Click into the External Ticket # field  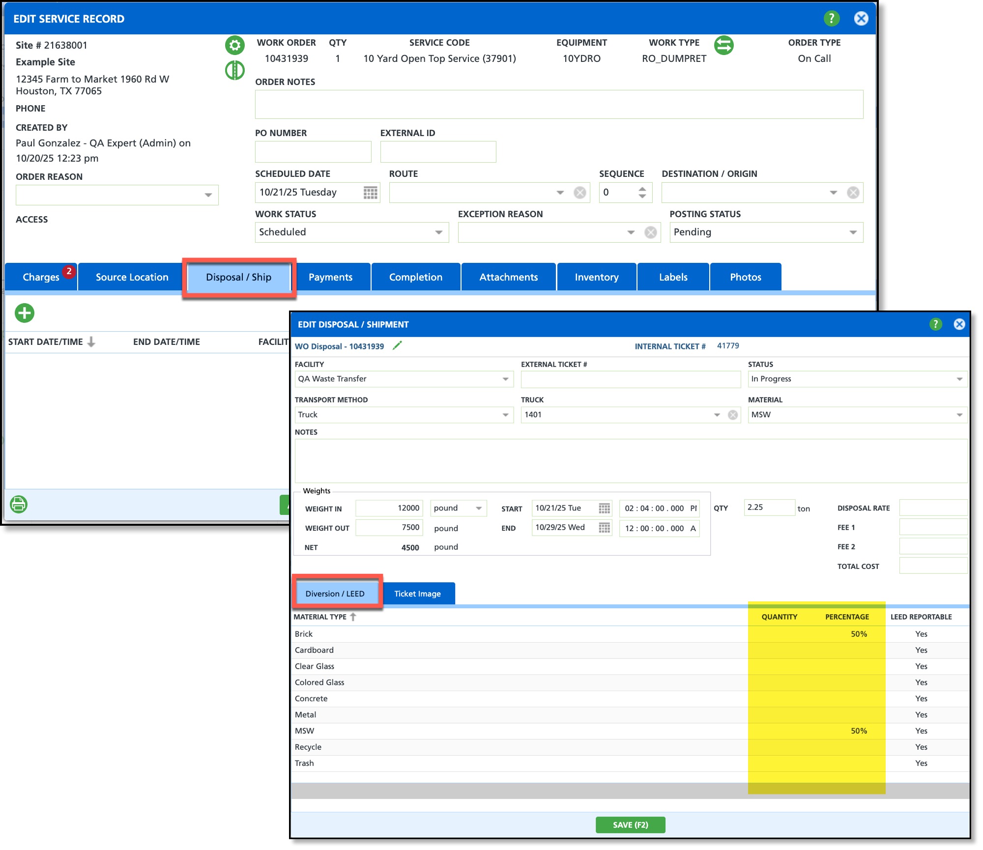[x=630, y=379]
